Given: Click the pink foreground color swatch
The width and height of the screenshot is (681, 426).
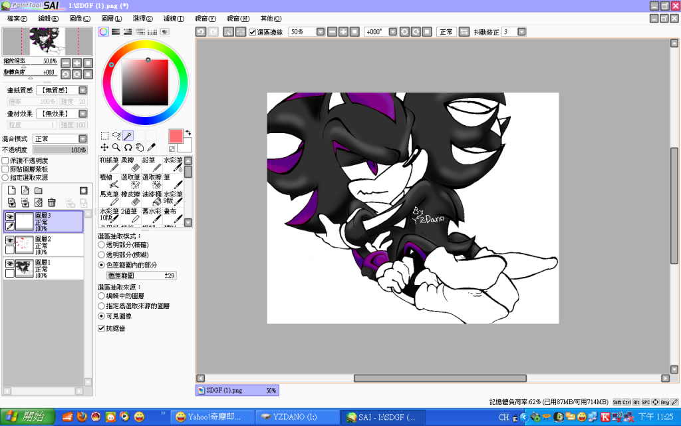Looking at the screenshot, I should [176, 136].
